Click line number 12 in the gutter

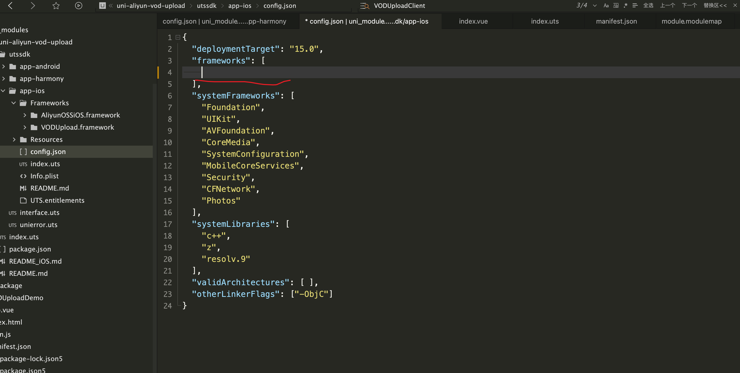click(x=168, y=166)
